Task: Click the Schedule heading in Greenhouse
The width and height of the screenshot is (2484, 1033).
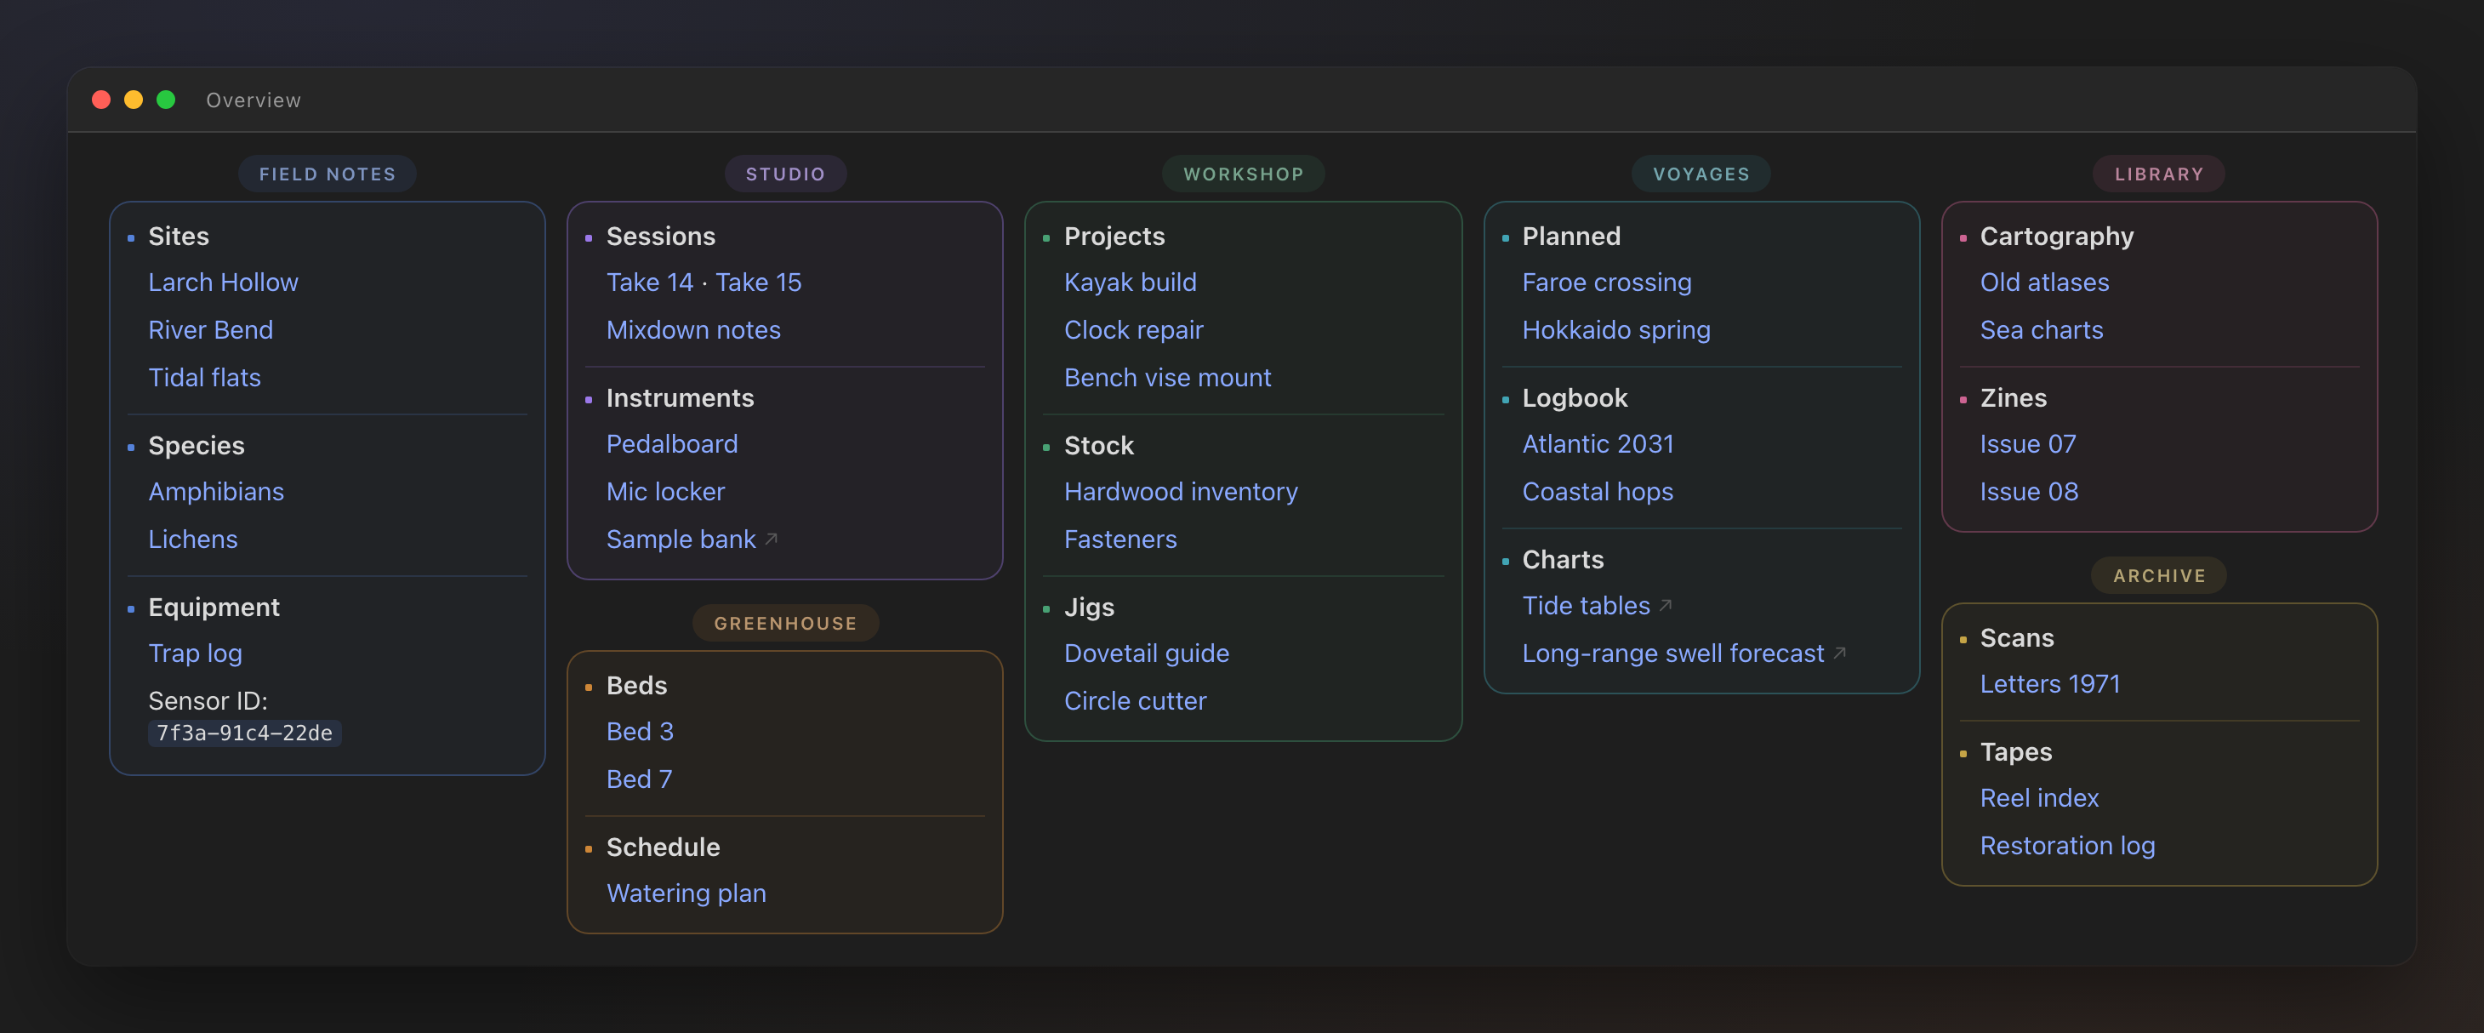Action: tap(663, 848)
